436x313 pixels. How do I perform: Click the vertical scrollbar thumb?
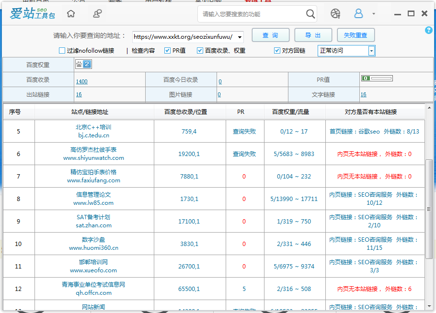(429, 209)
